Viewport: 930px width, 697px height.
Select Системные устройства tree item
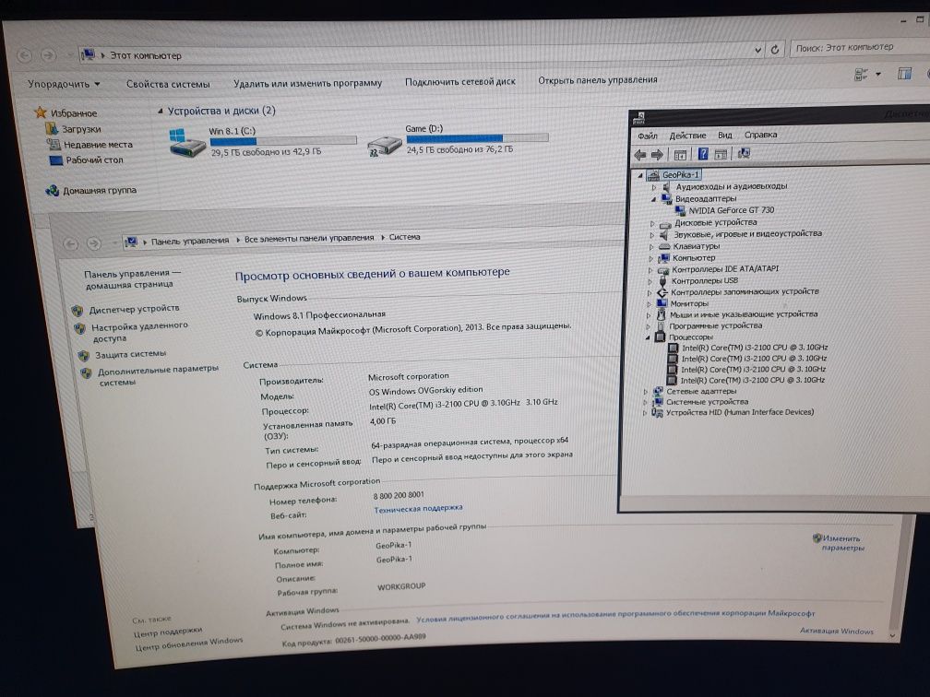click(x=707, y=402)
